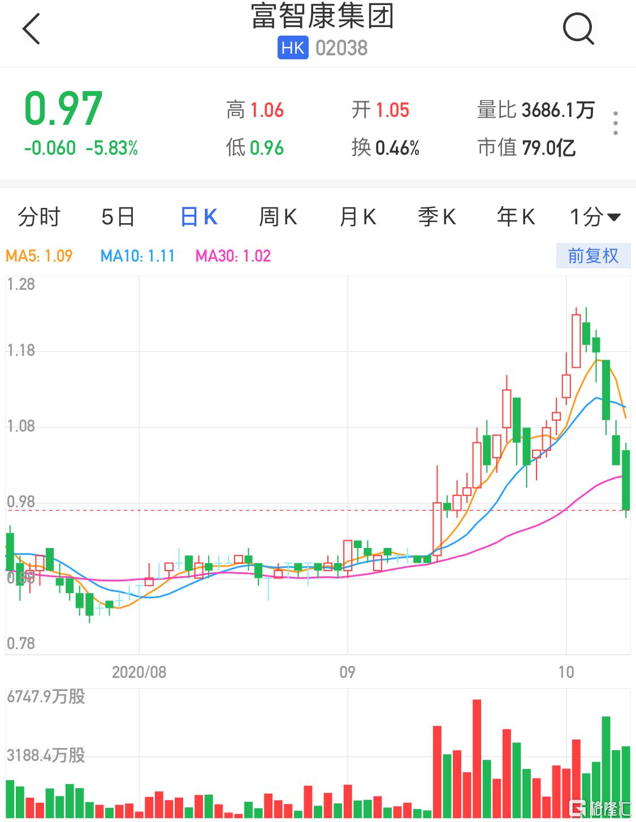The height and width of the screenshot is (822, 636).
Task: Tap the HK market badge
Action: [x=293, y=48]
